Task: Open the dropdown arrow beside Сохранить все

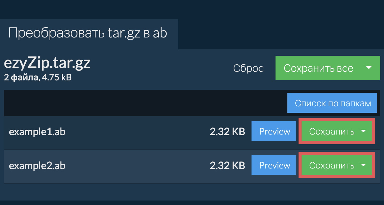Action: tap(369, 68)
